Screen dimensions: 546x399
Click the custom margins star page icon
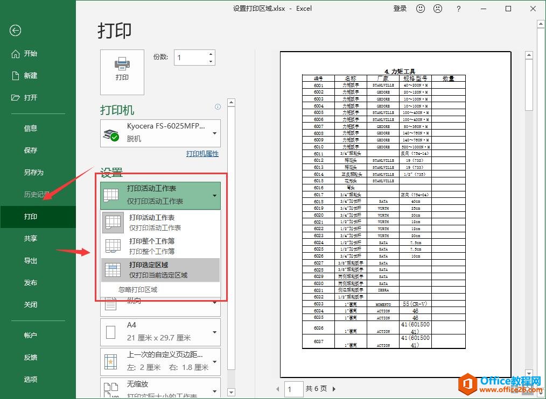tap(111, 362)
